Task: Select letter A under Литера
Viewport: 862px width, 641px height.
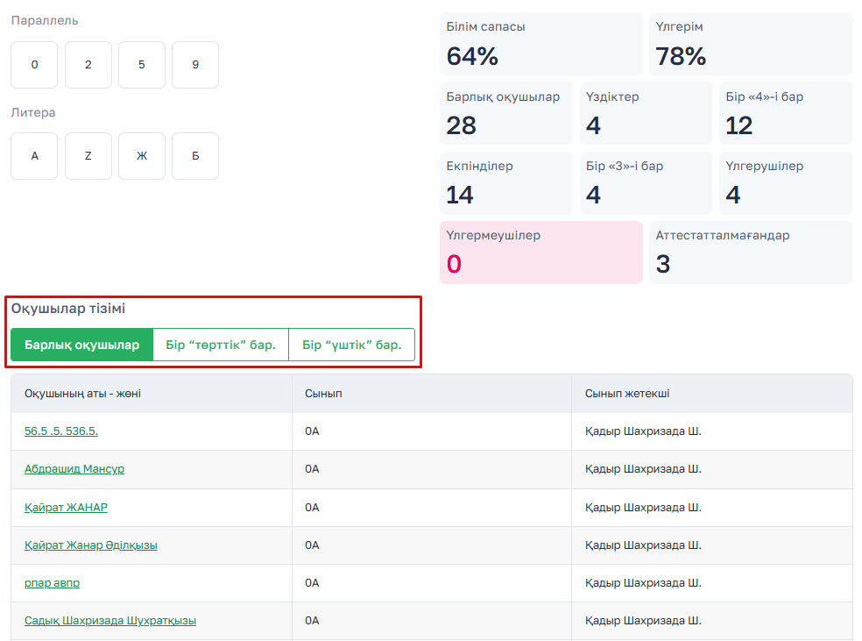Action: [x=34, y=156]
